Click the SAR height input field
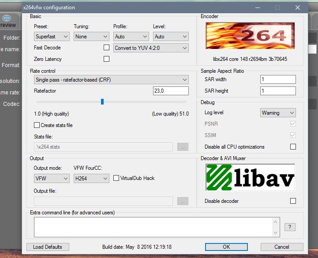 tap(278, 91)
